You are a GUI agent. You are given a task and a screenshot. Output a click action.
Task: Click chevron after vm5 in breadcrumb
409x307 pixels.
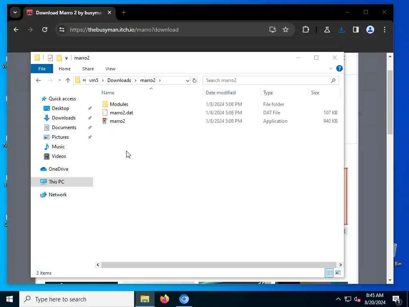coord(103,80)
